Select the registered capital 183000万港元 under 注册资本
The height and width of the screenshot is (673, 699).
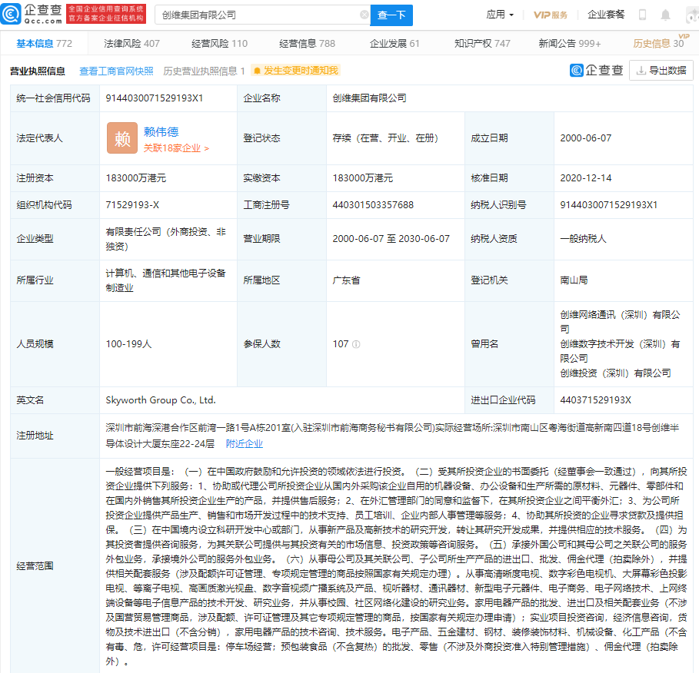click(x=136, y=178)
